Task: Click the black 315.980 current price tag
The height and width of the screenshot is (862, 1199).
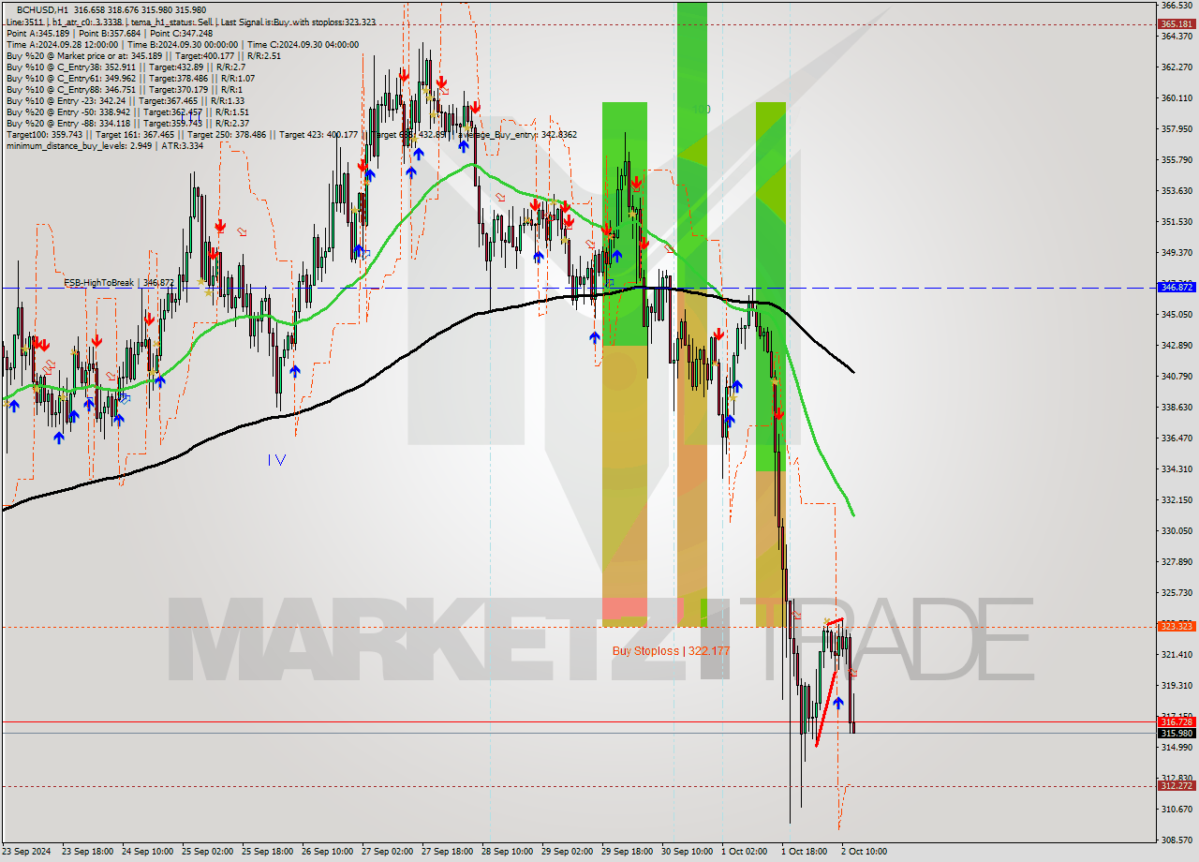Action: tap(1177, 733)
